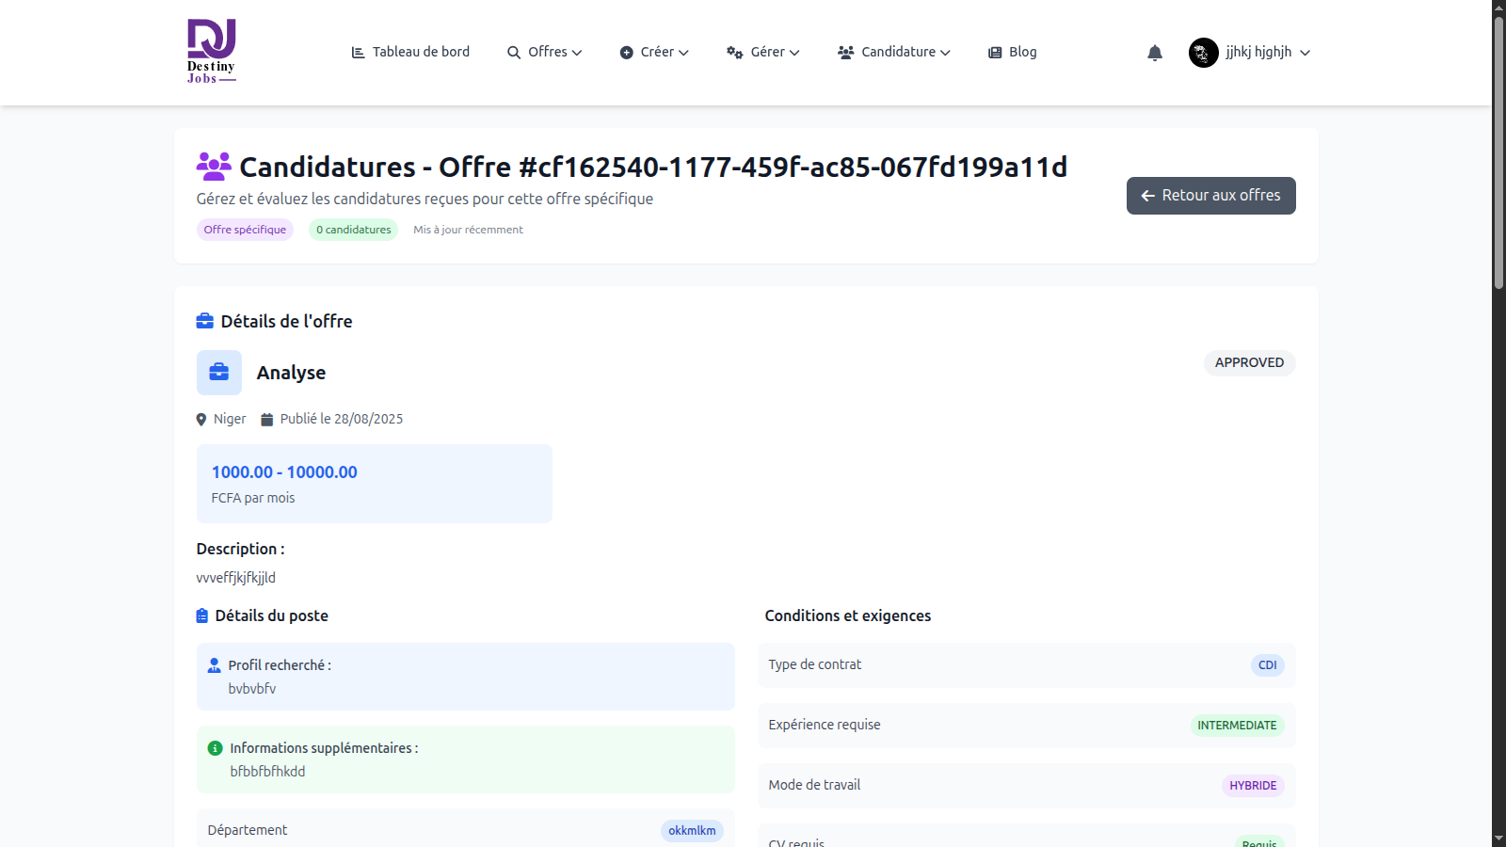Viewport: 1506px width, 847px height.
Task: Click the scrollbar down arrow
Action: coord(1498,839)
